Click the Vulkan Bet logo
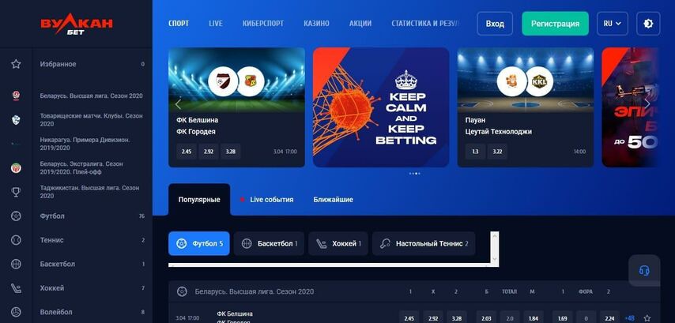675x323 pixels. coord(77,25)
